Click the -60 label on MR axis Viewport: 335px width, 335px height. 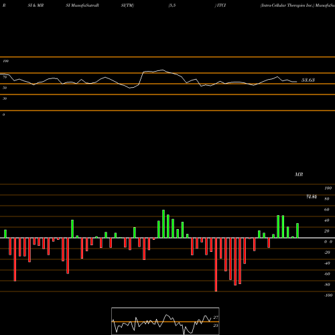327,274
